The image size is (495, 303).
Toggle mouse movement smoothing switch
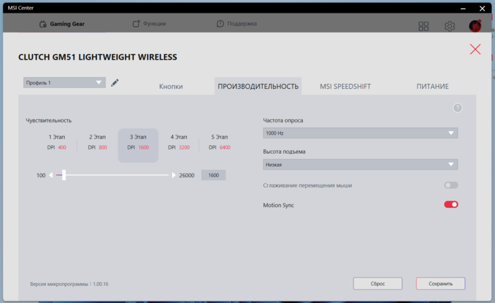(x=451, y=185)
